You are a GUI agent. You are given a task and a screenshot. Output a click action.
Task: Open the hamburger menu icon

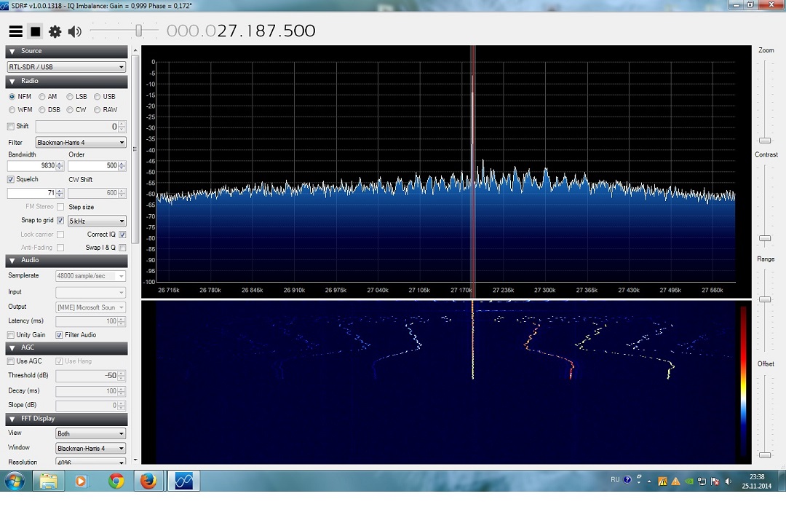pyautogui.click(x=15, y=31)
